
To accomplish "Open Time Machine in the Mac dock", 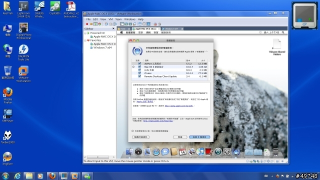I will click(218, 152).
